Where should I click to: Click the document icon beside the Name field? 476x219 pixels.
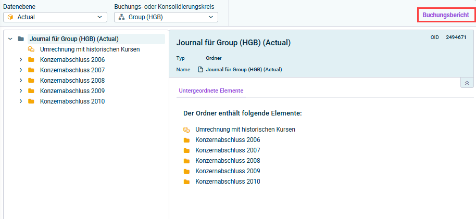tap(200, 70)
